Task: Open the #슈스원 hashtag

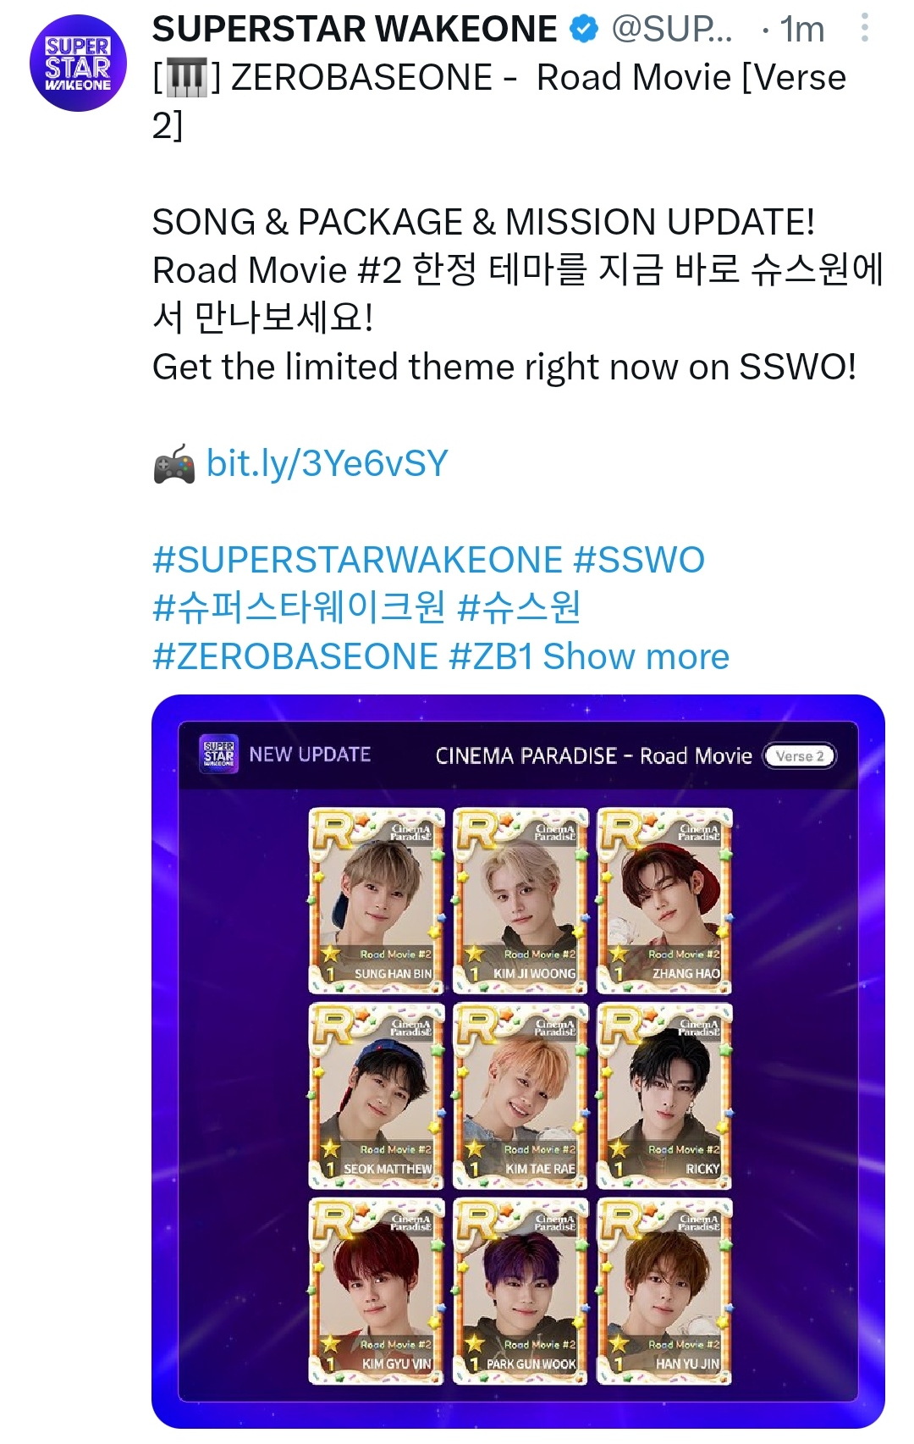Action: pos(519,607)
